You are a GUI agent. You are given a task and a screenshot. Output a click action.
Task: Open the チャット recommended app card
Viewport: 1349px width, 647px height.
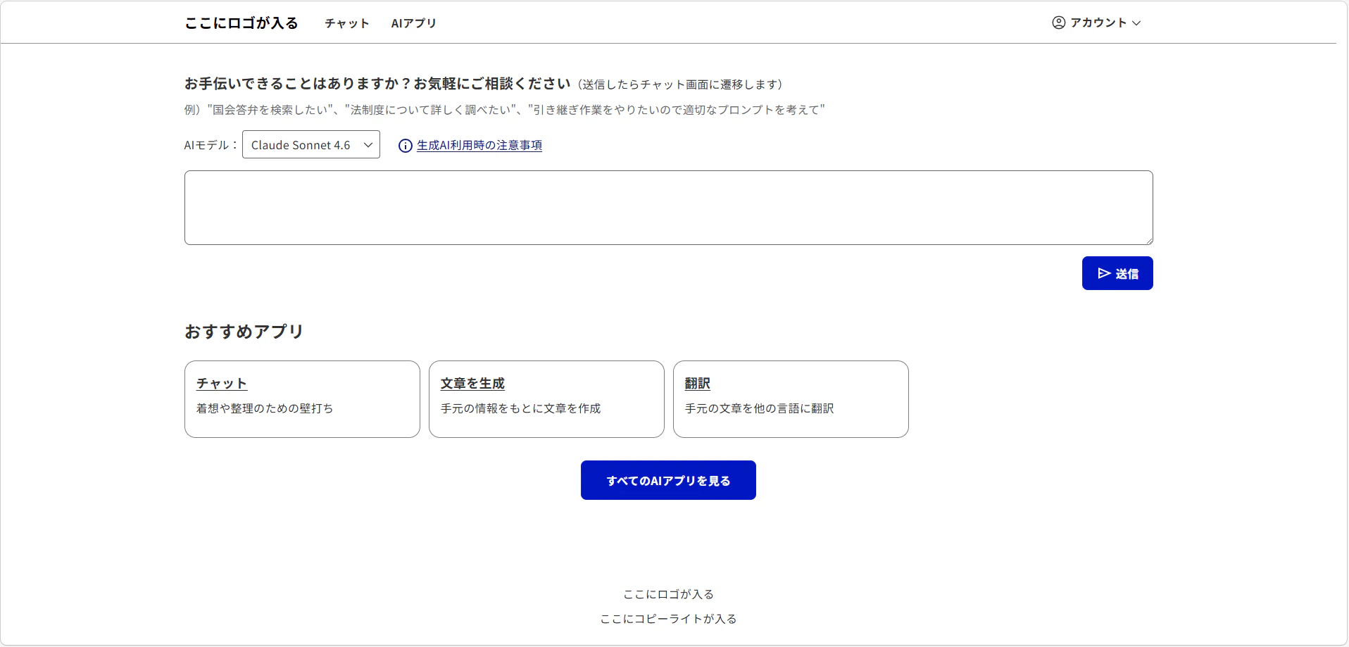pos(302,399)
